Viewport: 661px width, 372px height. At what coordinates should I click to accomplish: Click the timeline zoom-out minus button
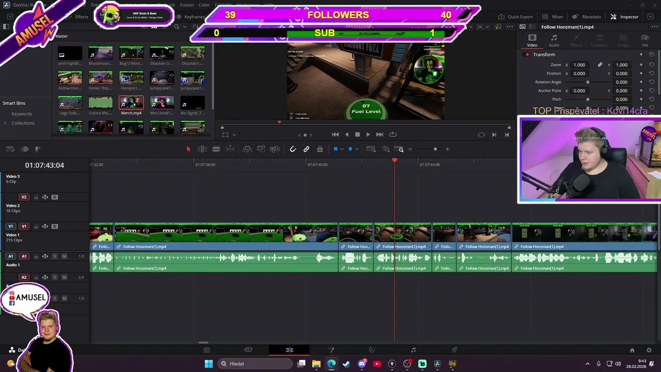[410, 149]
